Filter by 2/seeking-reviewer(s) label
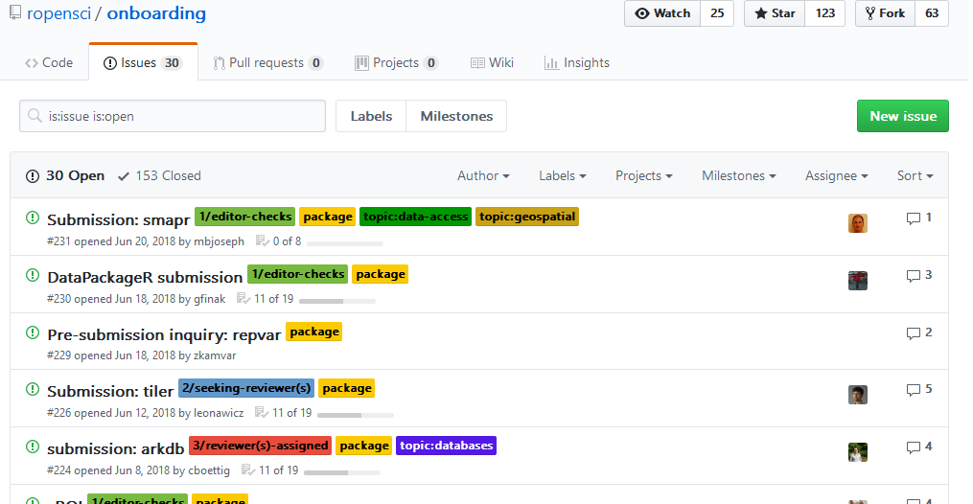The width and height of the screenshot is (973, 504). click(246, 388)
